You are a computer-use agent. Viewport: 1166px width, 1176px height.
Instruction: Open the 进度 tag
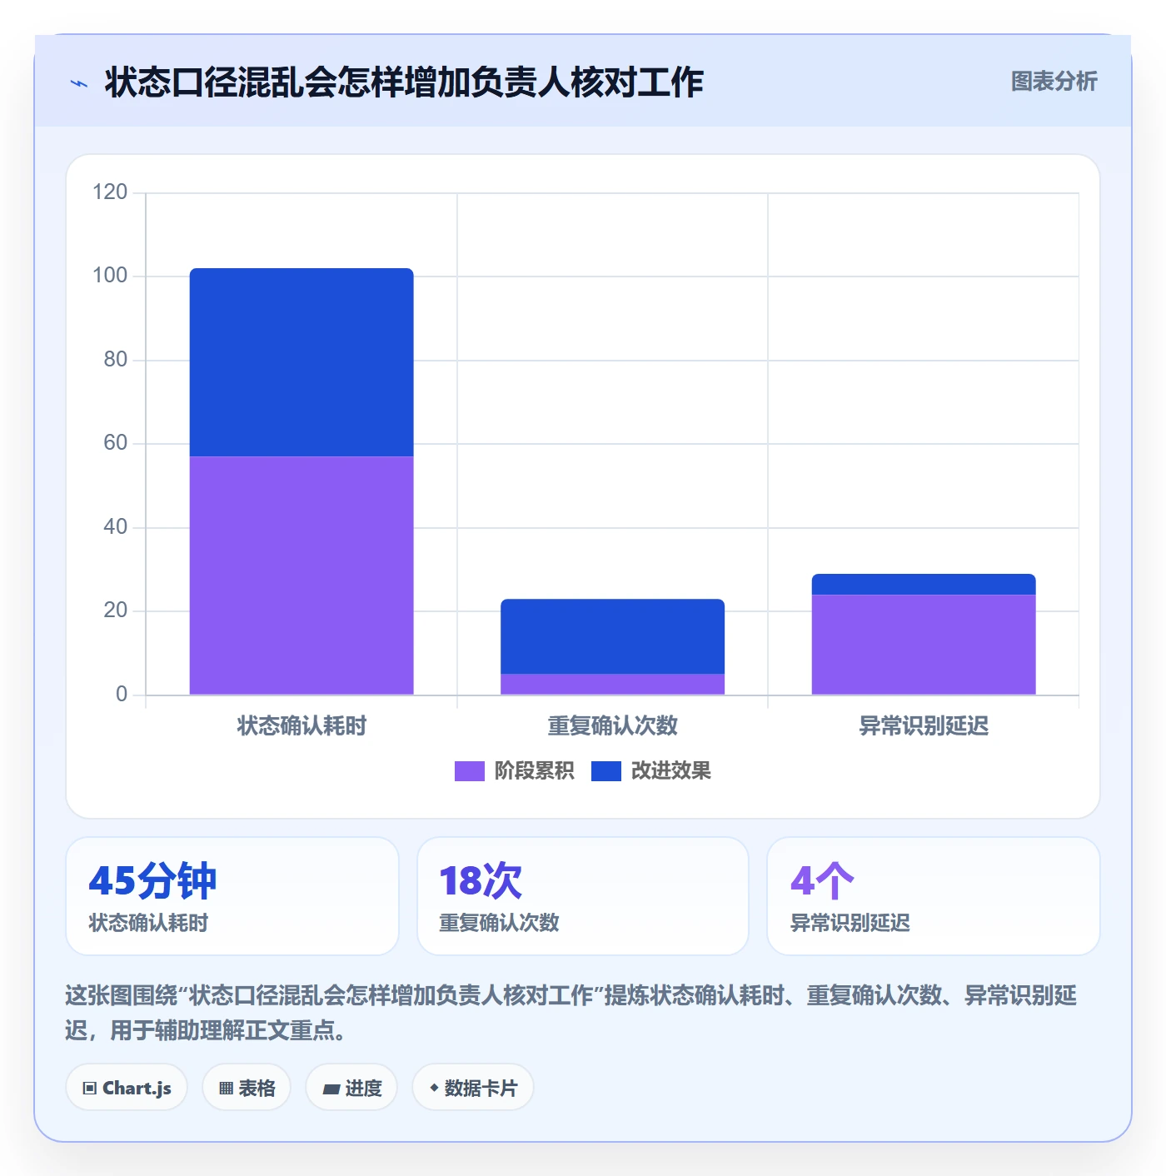pyautogui.click(x=351, y=1088)
